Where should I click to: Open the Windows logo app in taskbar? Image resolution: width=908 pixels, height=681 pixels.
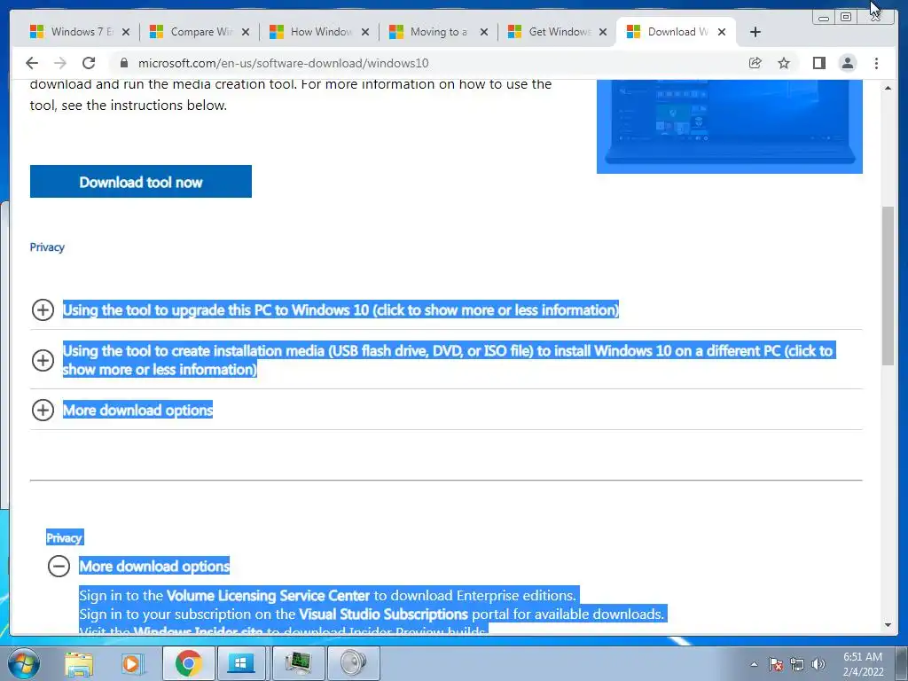click(241, 663)
